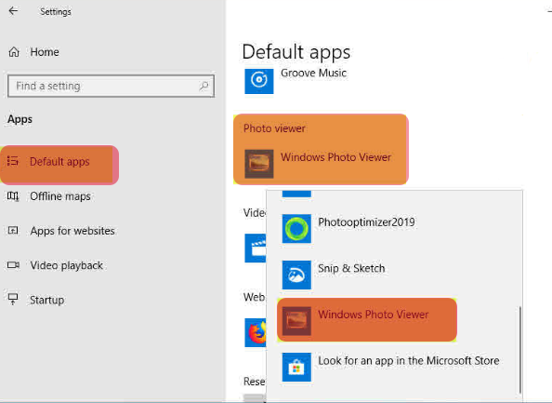Click the Apps for websites icon
Image resolution: width=552 pixels, height=403 pixels.
[13, 231]
